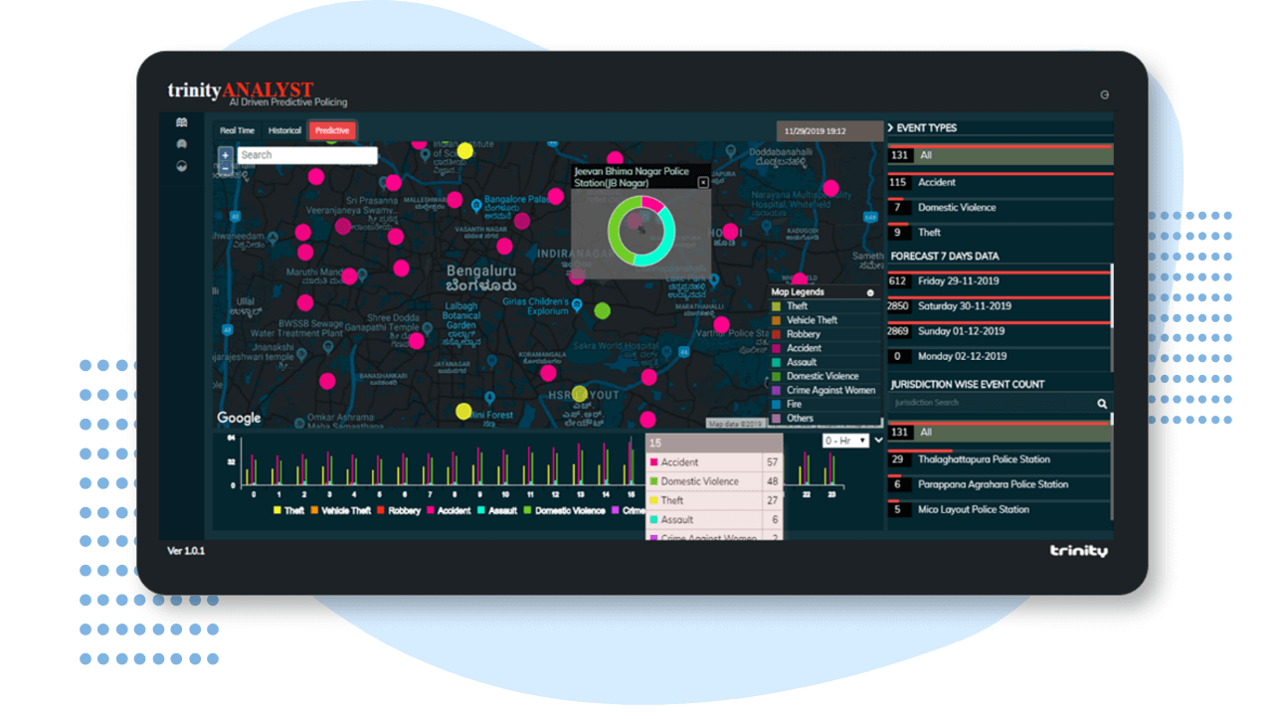1285x719 pixels.
Task: Expand the EVENT TYPES chevron
Action: tap(891, 128)
